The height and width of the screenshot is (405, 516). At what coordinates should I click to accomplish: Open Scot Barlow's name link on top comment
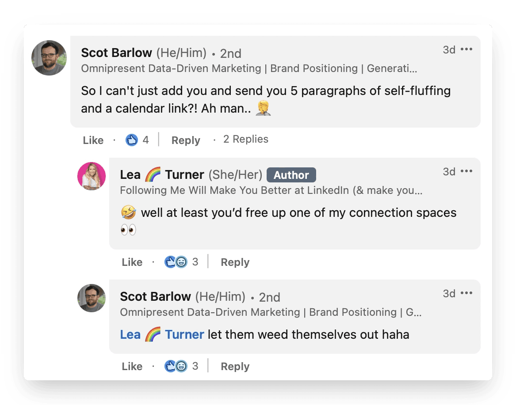pyautogui.click(x=116, y=53)
